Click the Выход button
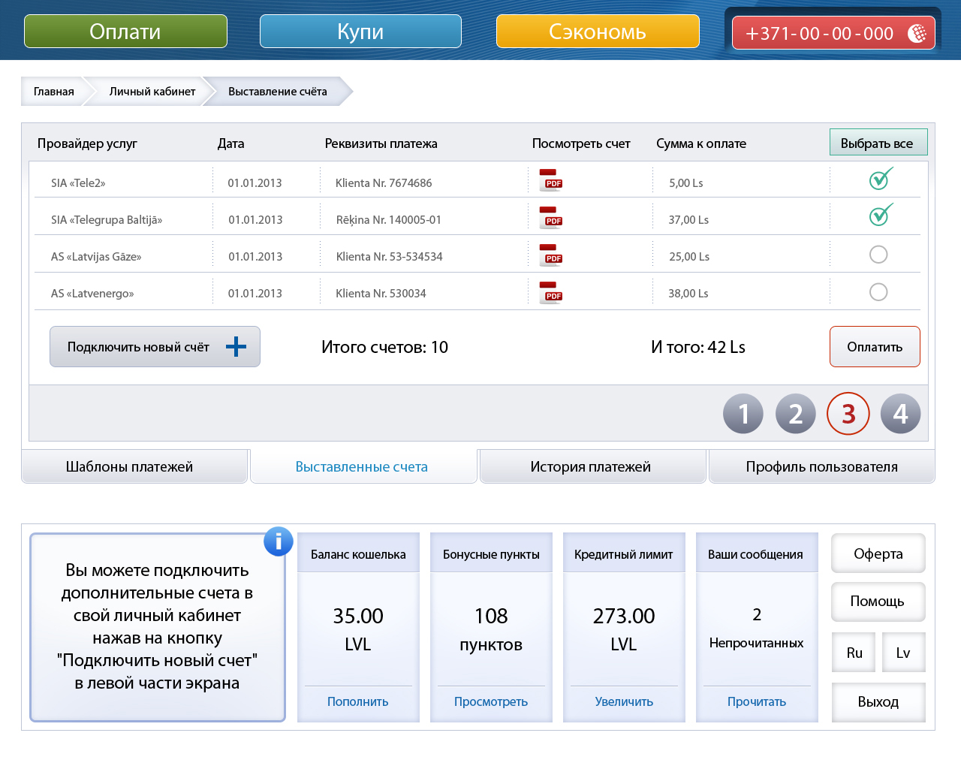This screenshot has width=961, height=769. (x=878, y=702)
